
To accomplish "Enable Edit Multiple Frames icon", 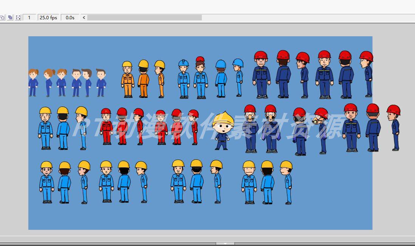I will [x=10, y=17].
